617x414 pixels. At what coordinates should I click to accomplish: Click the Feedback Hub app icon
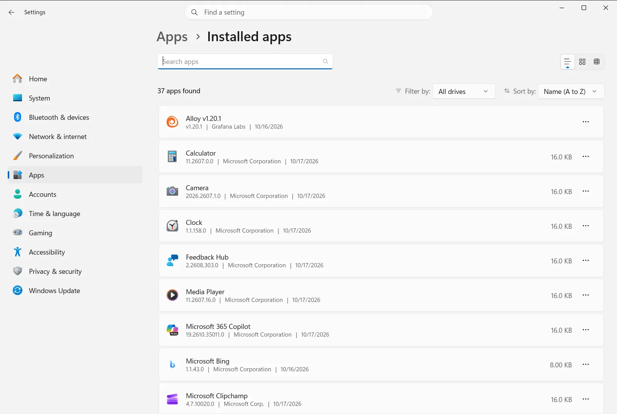coord(172,260)
